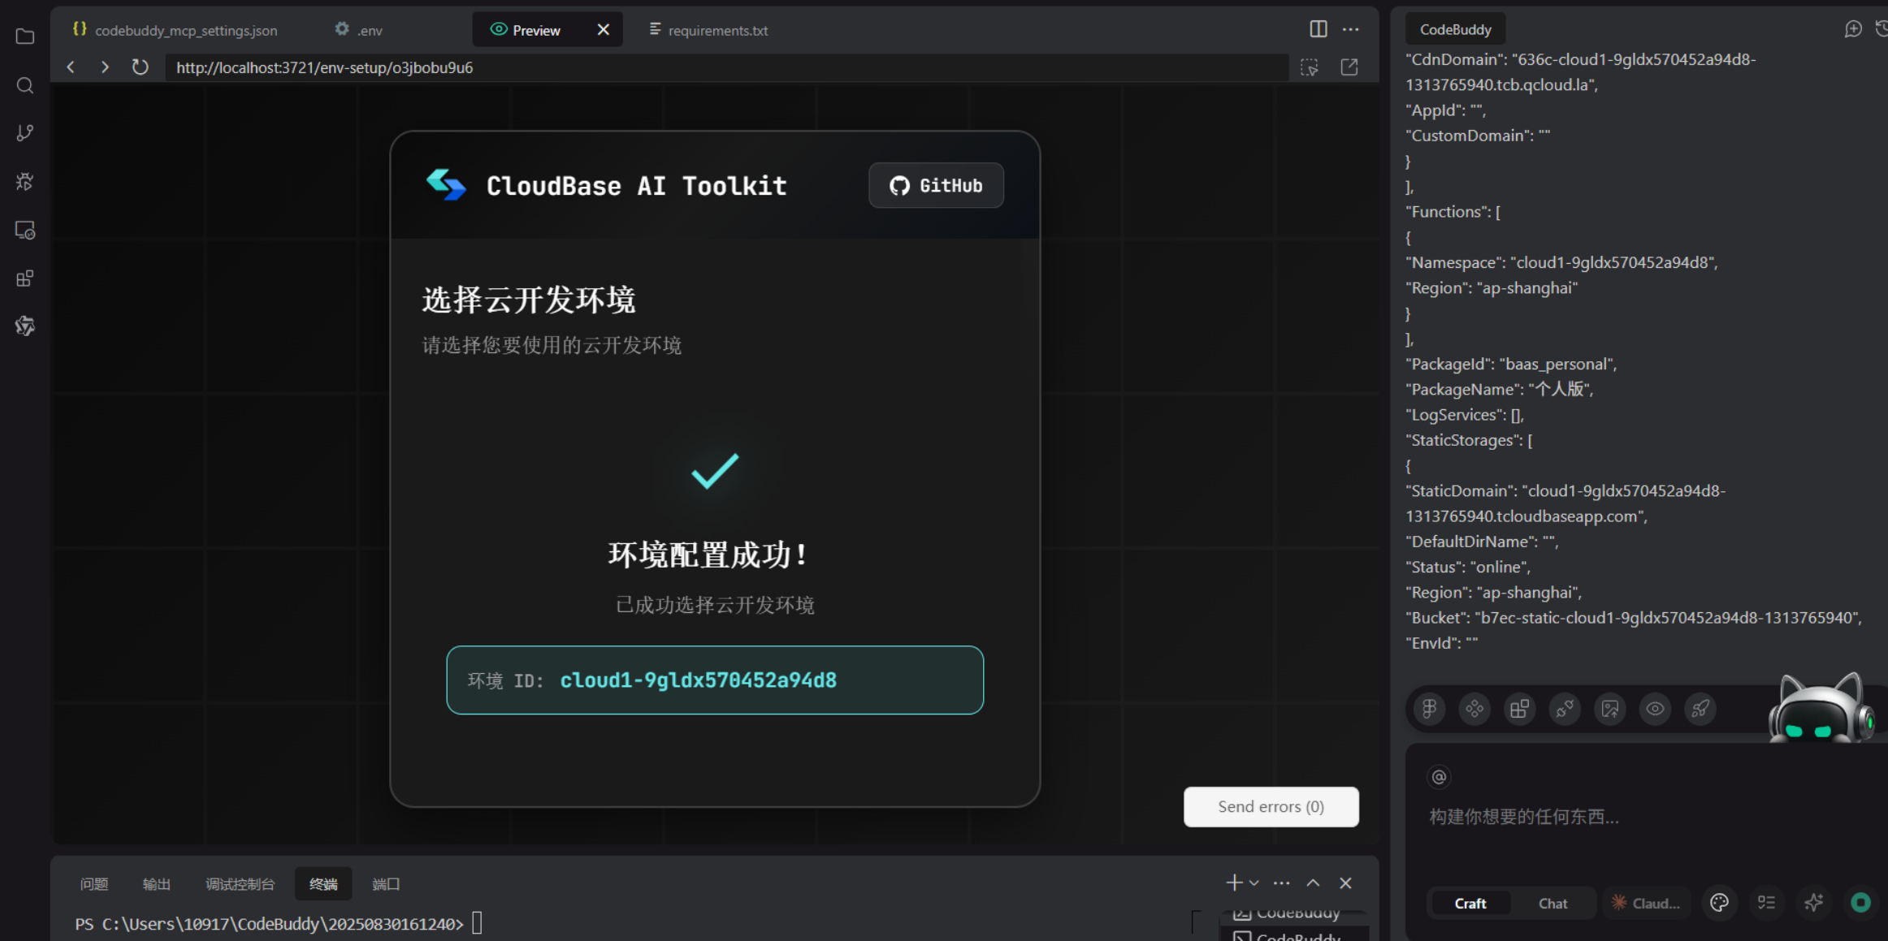
Task: Open the plug integration icon in CodeBuddy
Action: (x=1565, y=709)
